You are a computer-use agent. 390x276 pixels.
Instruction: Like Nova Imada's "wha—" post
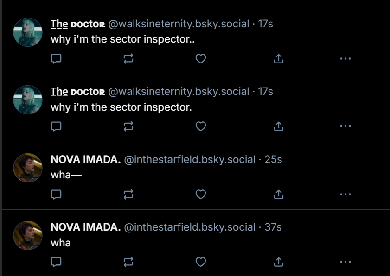point(200,194)
